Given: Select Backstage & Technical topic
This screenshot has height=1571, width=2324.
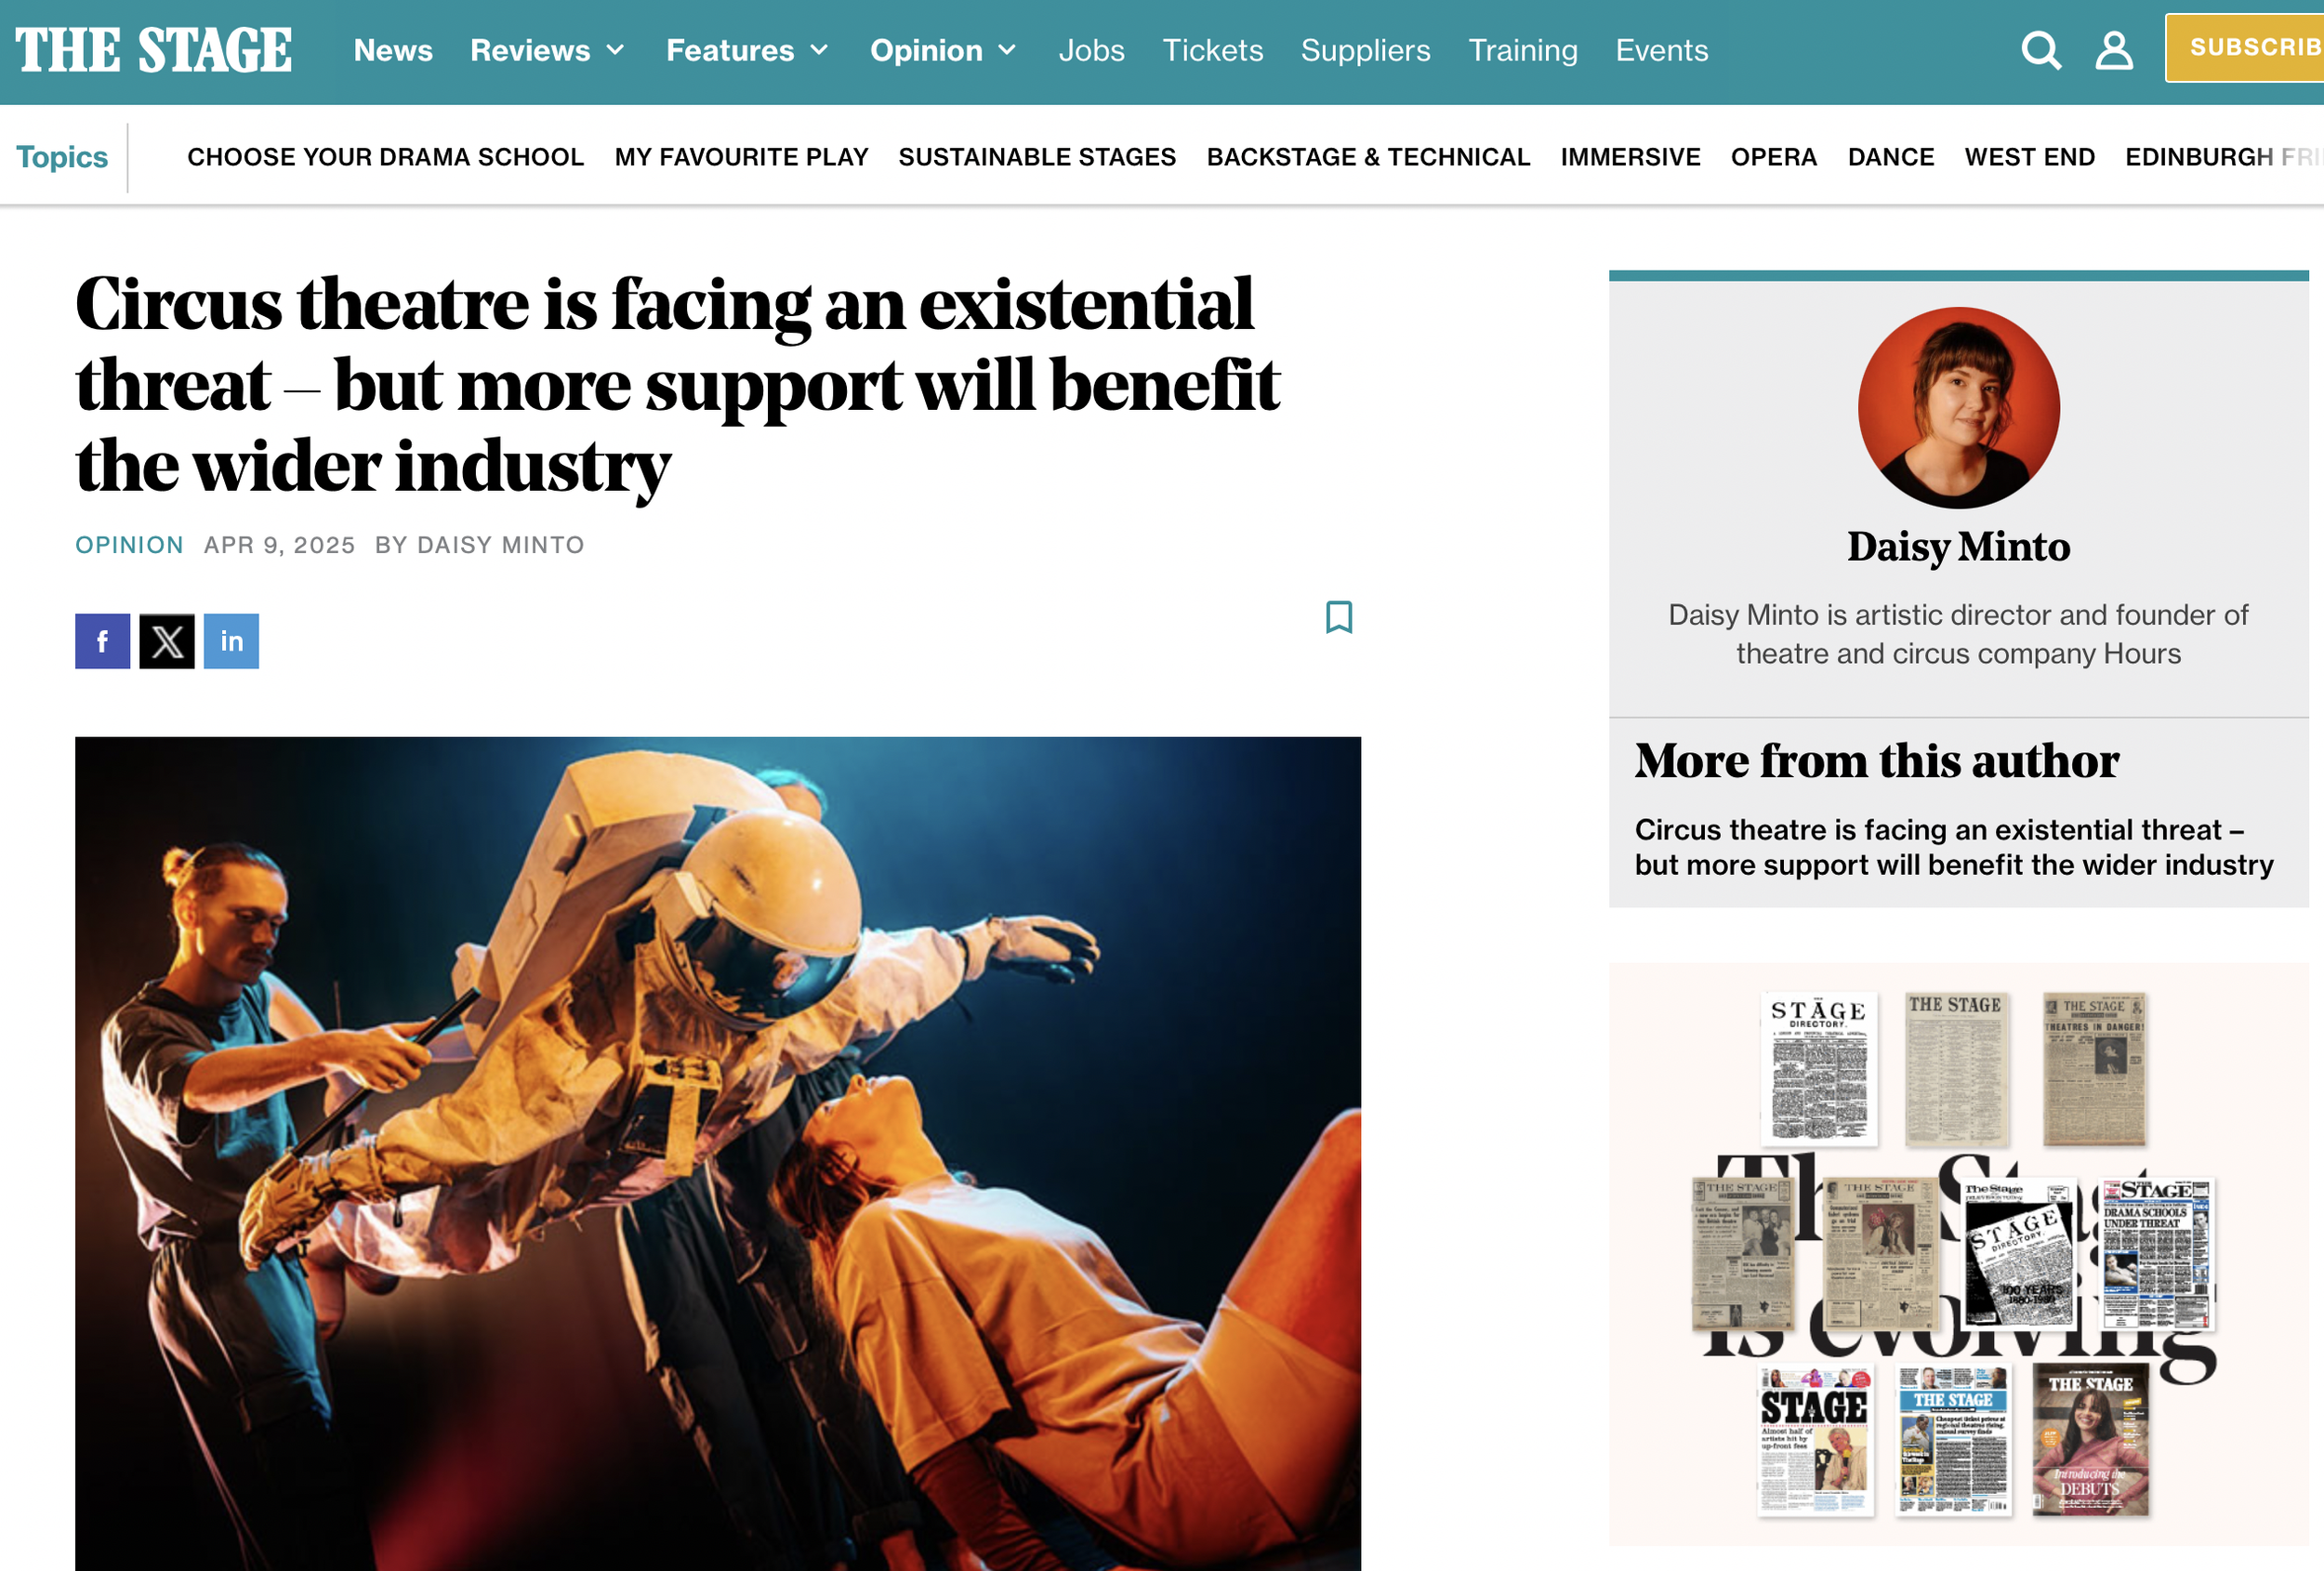Looking at the screenshot, I should coord(1367,157).
